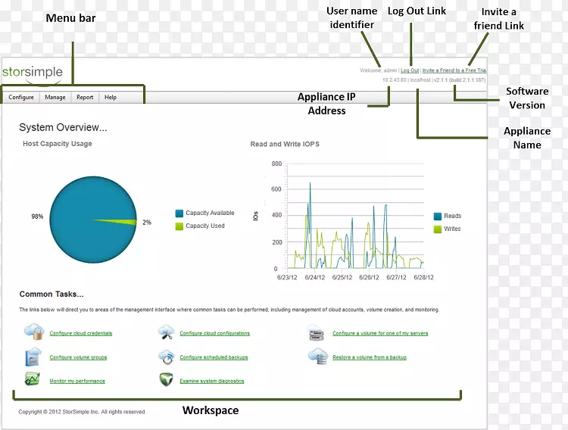Open Configure cloud configurations link
The height and width of the screenshot is (430, 568).
pyautogui.click(x=215, y=333)
